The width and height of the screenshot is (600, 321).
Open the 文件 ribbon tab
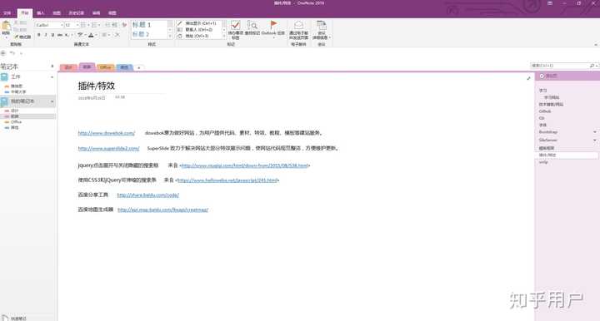pyautogui.click(x=7, y=13)
